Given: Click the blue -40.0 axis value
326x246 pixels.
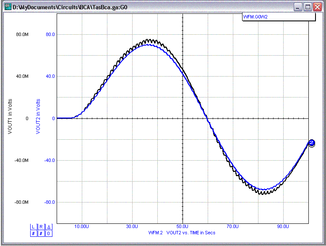Looking at the screenshot, I should tap(50, 160).
